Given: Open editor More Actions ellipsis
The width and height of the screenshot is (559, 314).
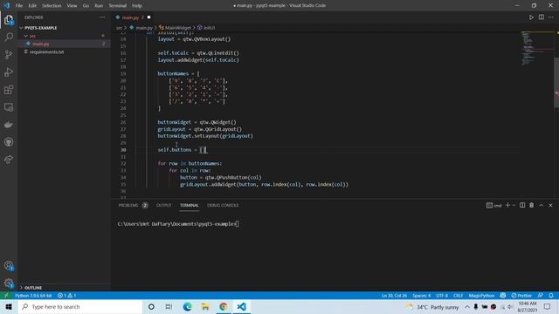Looking at the screenshot, I should [551, 17].
